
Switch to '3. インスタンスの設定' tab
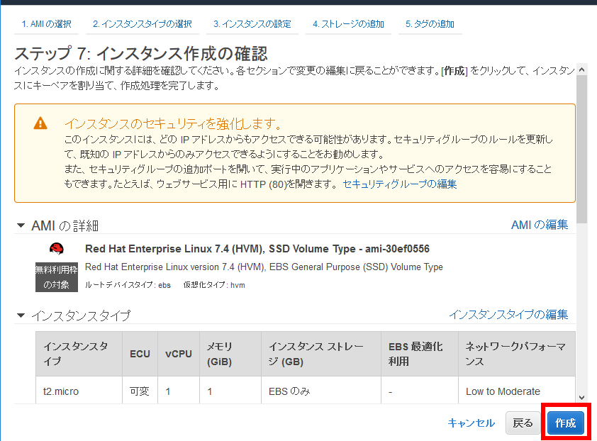(252, 24)
